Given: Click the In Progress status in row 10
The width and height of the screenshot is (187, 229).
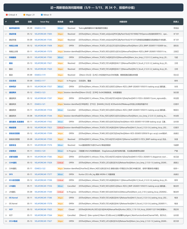Looking at the screenshot, I should coord(71,81).
